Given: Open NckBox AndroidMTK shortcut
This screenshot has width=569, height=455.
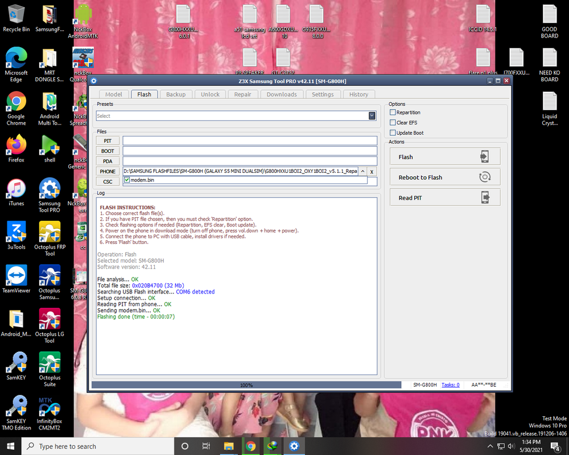Looking at the screenshot, I should 83,21.
